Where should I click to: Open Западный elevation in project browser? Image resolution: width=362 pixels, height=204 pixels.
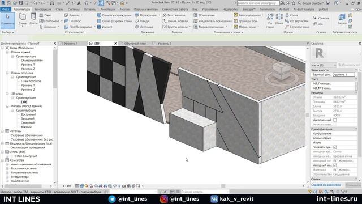click(x=28, y=118)
